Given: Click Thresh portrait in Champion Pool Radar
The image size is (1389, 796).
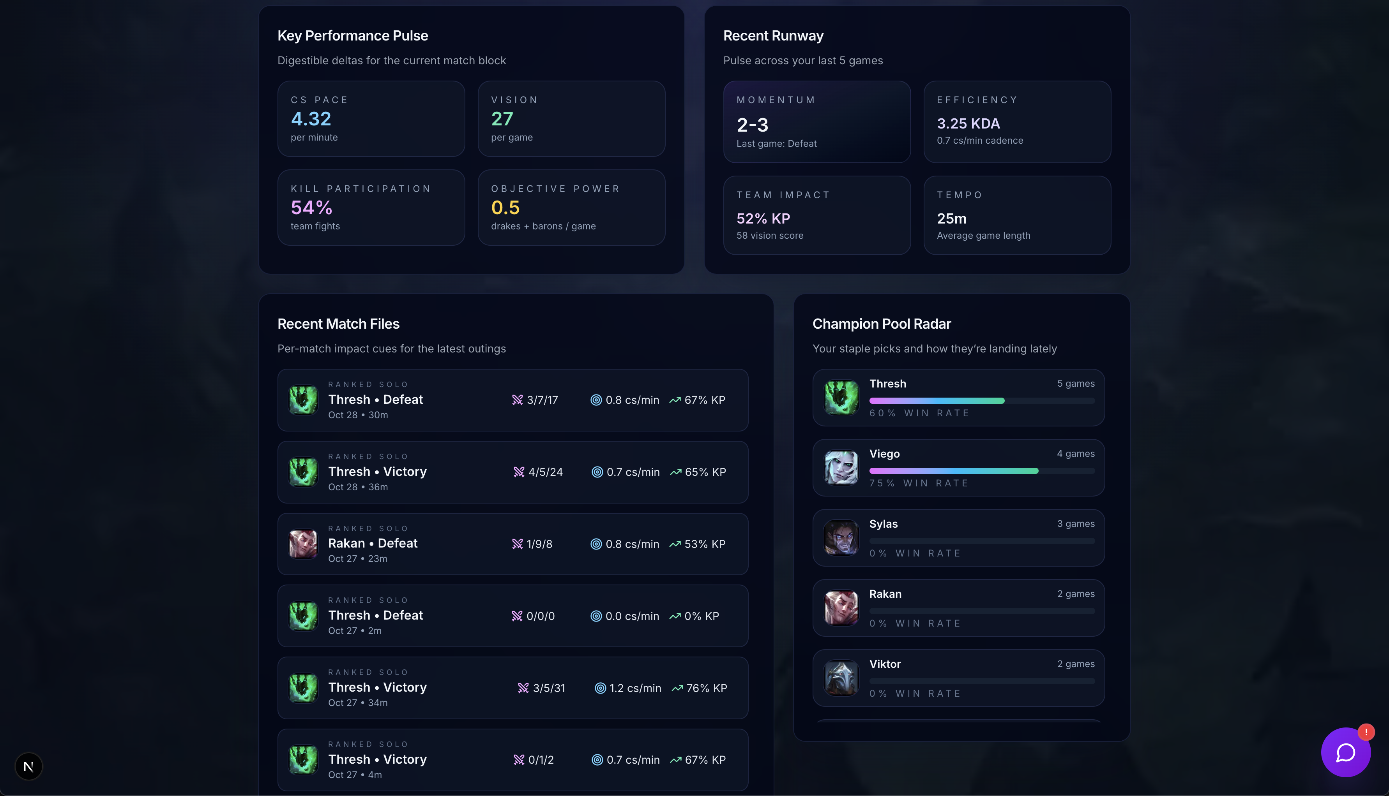Looking at the screenshot, I should point(841,398).
